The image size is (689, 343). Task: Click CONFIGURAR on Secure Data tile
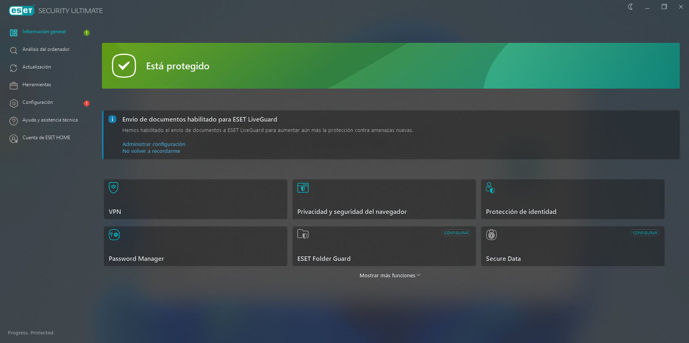tap(645, 233)
